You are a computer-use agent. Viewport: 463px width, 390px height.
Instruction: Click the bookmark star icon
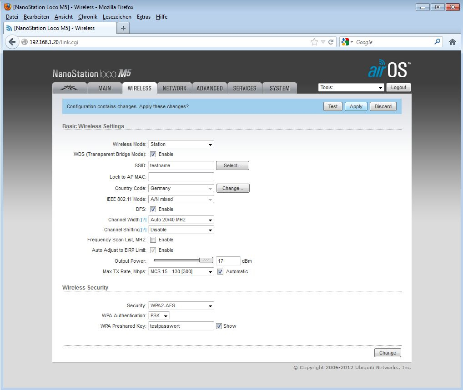(x=314, y=42)
